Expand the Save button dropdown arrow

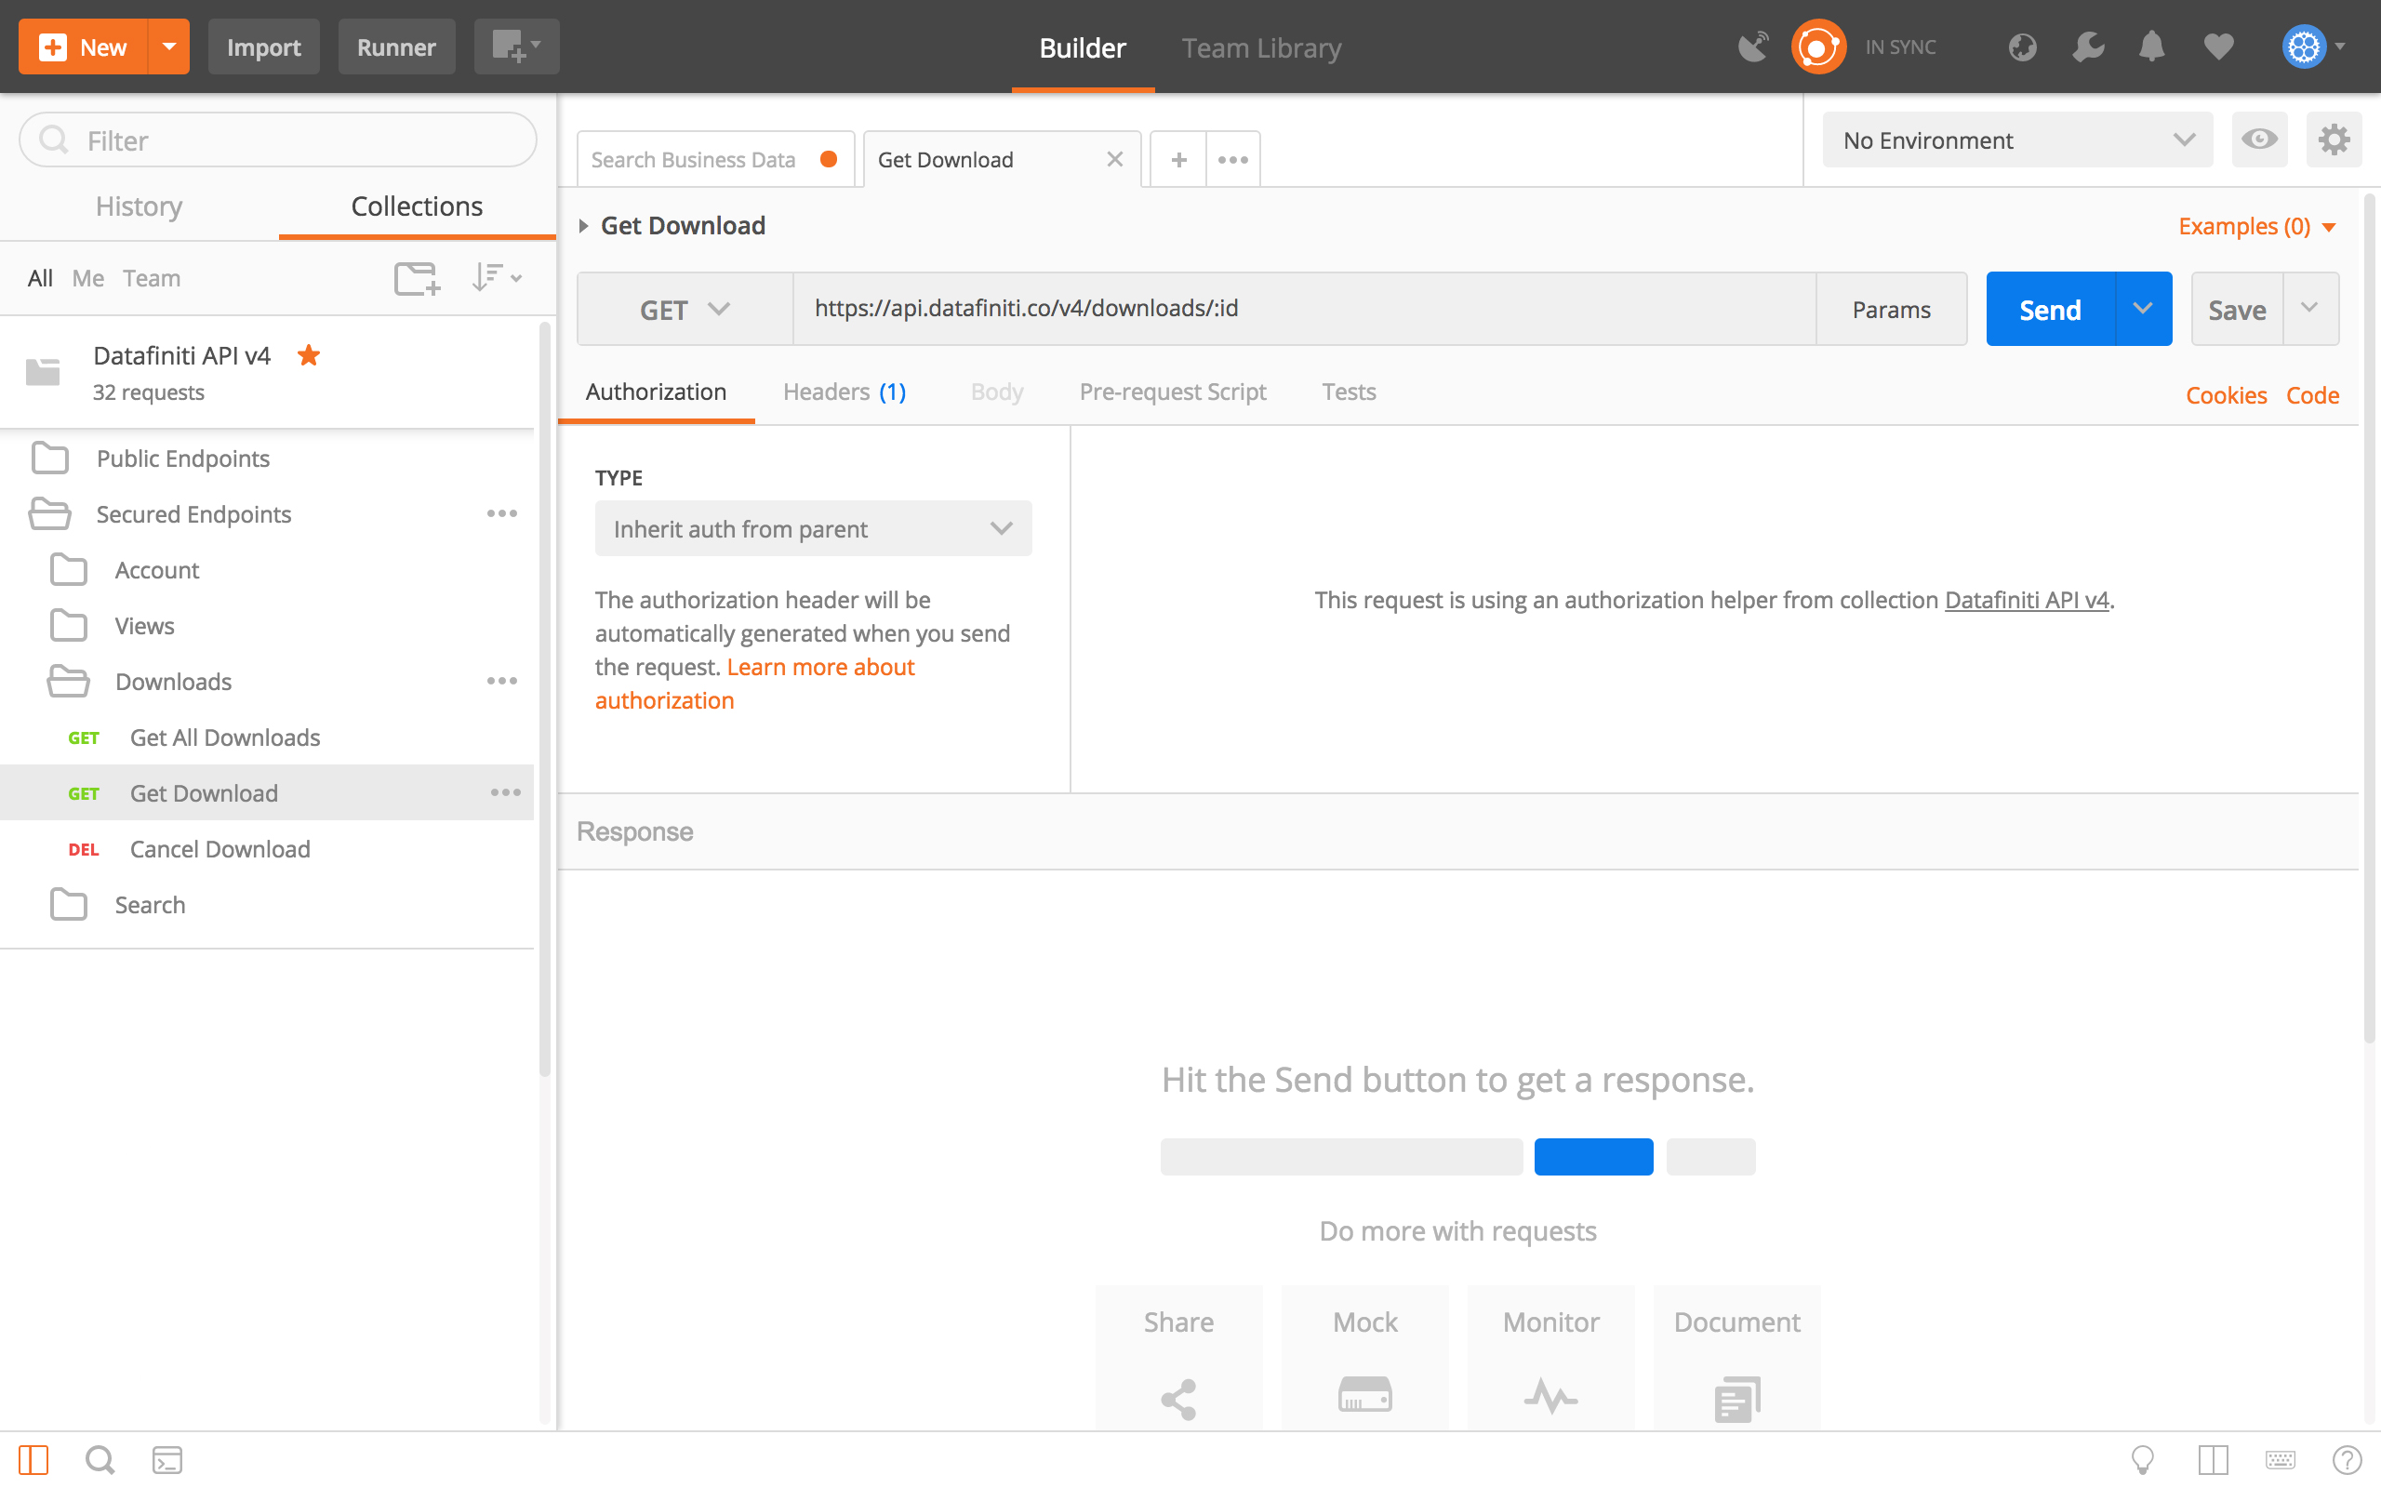[x=2312, y=309]
